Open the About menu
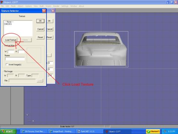 (82, 6)
